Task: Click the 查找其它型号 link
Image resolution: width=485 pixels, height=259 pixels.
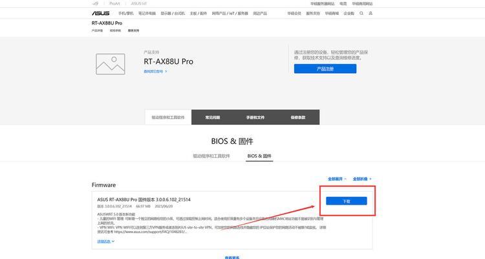Action: click(155, 71)
